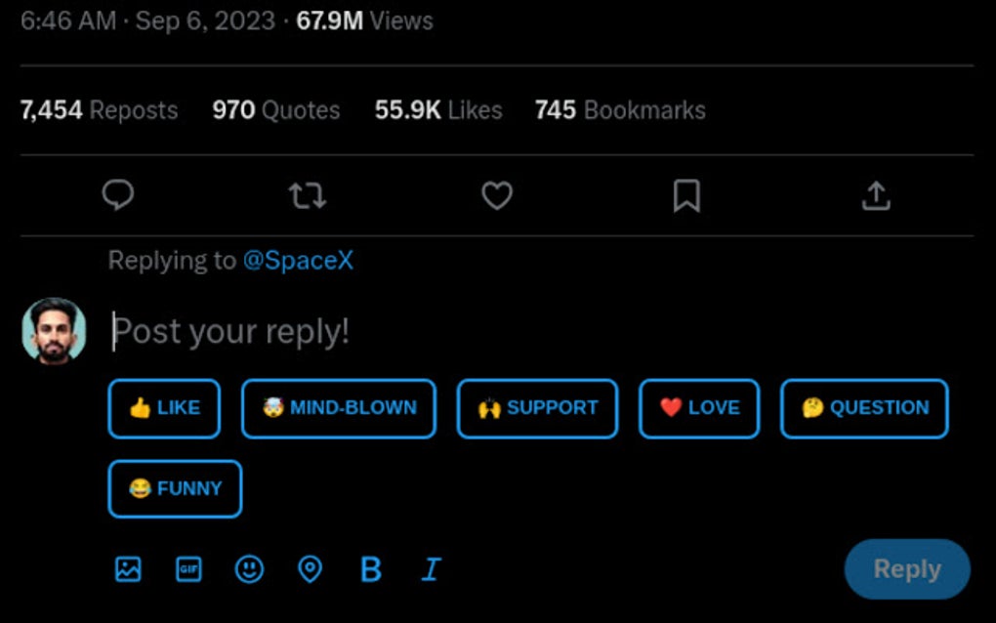Click the bookmark icon below the tweet

pyautogui.click(x=686, y=195)
